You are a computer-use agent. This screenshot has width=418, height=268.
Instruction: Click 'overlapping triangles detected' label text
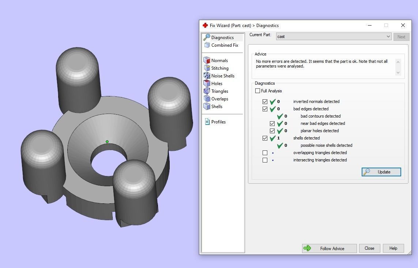(x=320, y=153)
